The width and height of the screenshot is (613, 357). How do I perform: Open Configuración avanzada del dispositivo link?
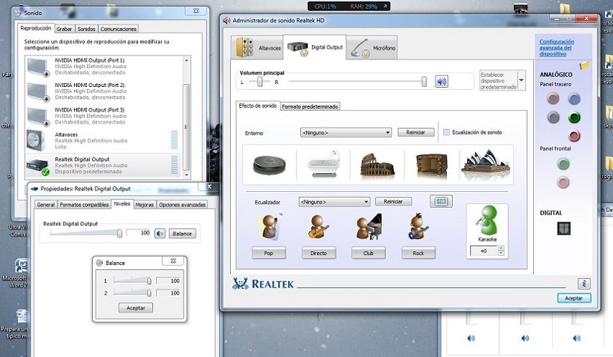pos(556,48)
